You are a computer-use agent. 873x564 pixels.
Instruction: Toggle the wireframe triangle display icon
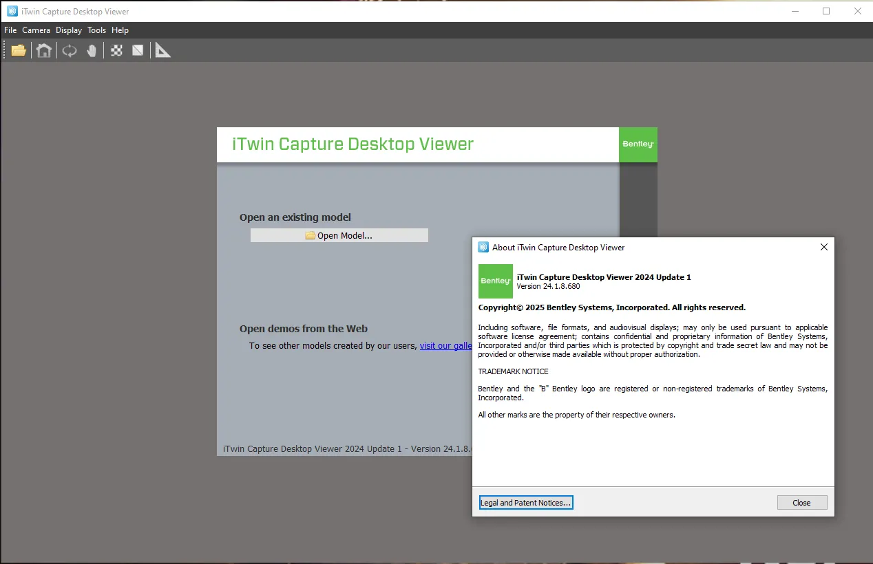tap(138, 50)
